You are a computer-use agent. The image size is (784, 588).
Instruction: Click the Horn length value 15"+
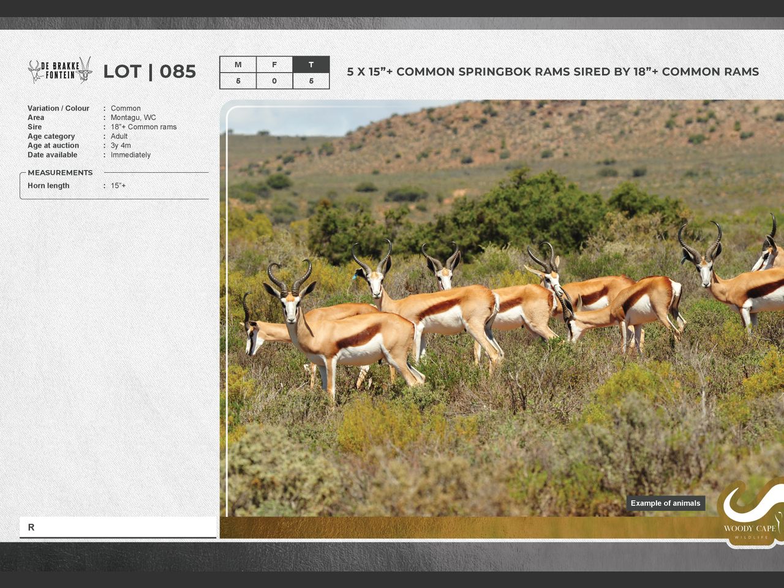pos(118,186)
